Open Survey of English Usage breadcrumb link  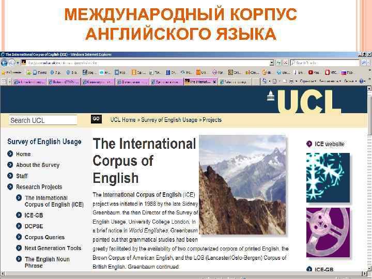169,120
